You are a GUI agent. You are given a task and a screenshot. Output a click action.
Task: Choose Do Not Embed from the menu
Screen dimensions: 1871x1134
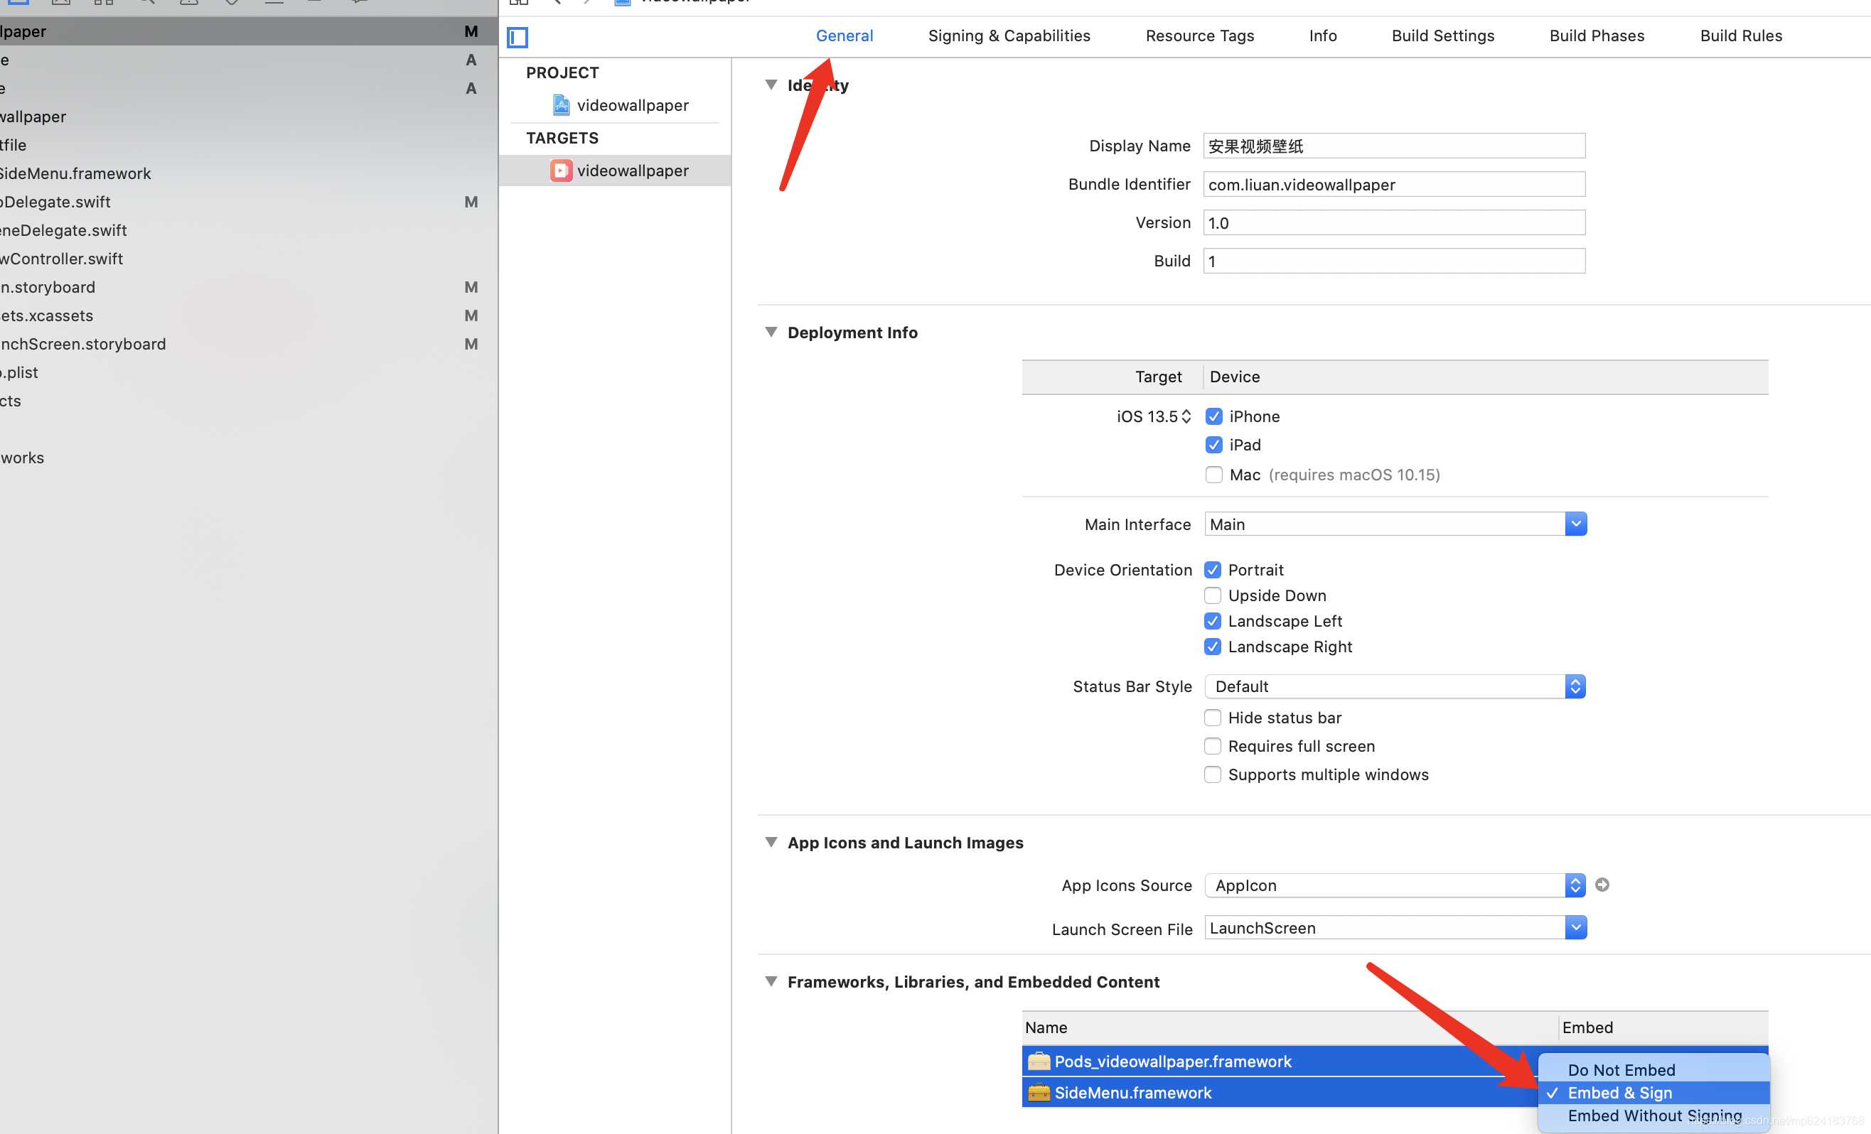1621,1069
